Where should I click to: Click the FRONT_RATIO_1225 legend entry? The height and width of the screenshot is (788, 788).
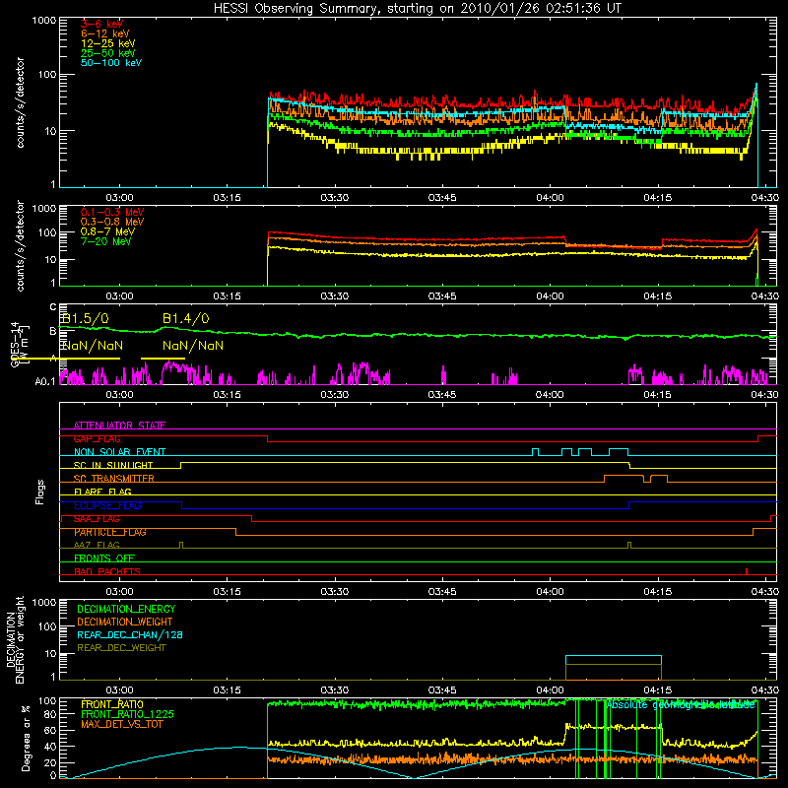128,714
